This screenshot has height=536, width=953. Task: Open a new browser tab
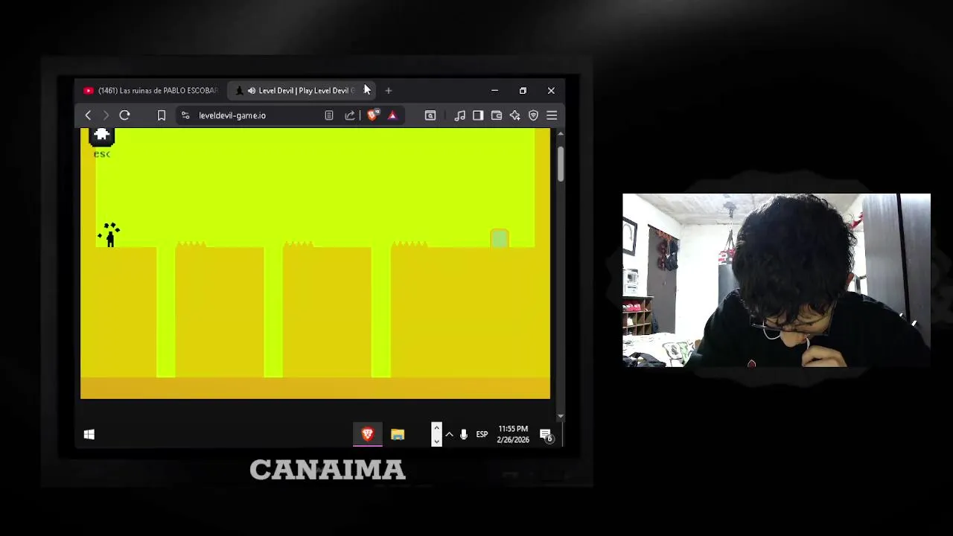(388, 91)
